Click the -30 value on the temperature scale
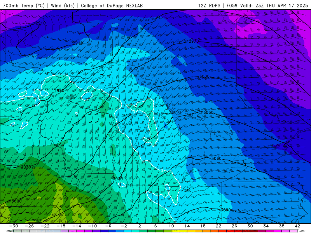This screenshot has height=233, width=311. click(x=14, y=226)
